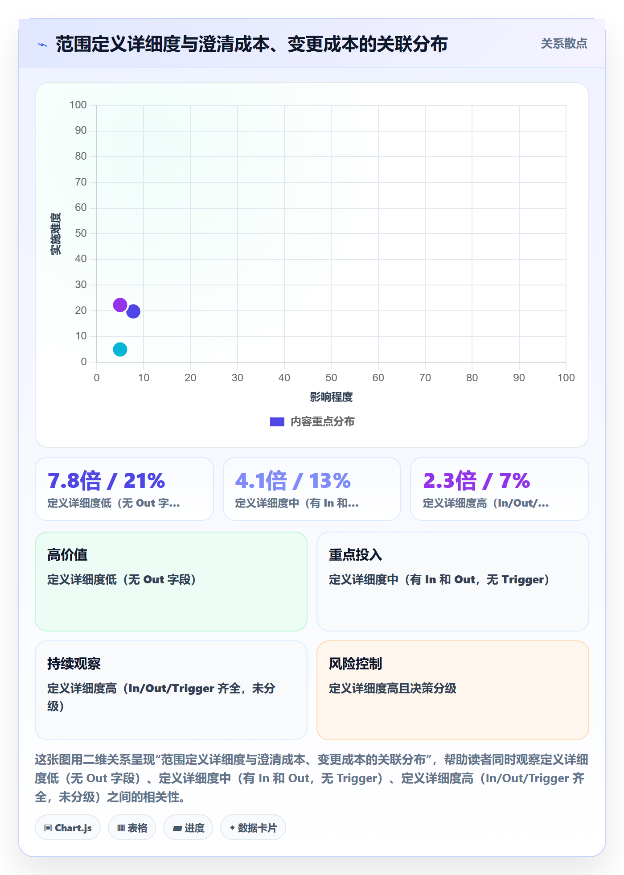624x875 pixels.
Task: Click the bar icon in the 进度 tag
Action: point(177,828)
